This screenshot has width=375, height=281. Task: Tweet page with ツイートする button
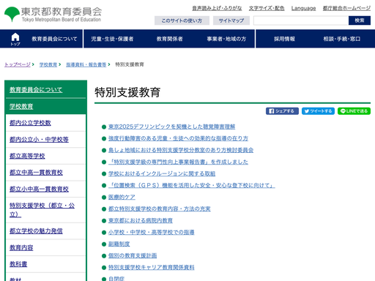point(318,111)
